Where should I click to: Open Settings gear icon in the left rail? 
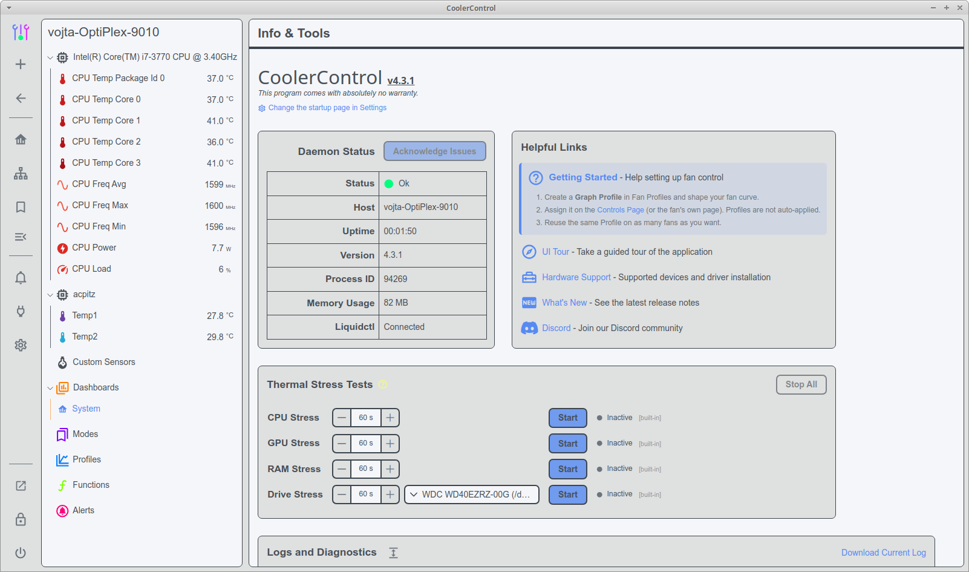(21, 345)
